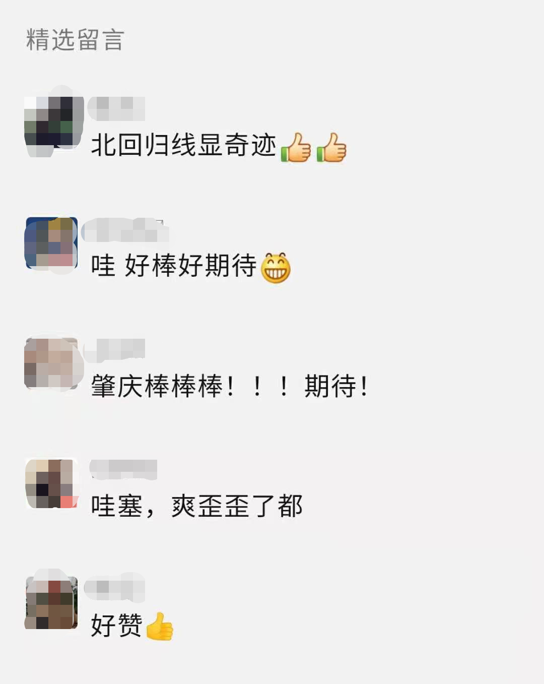Viewport: 544px width, 684px height.
Task: Click second thumbs-up emoji after 北回归线显奇迹
Action: (331, 147)
